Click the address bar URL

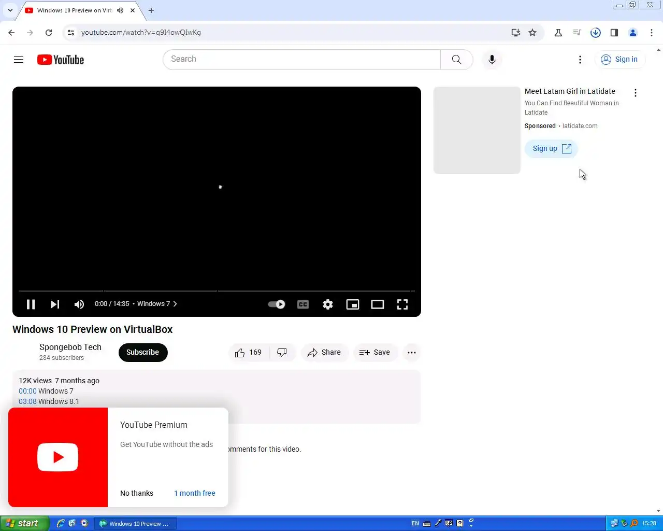click(141, 33)
